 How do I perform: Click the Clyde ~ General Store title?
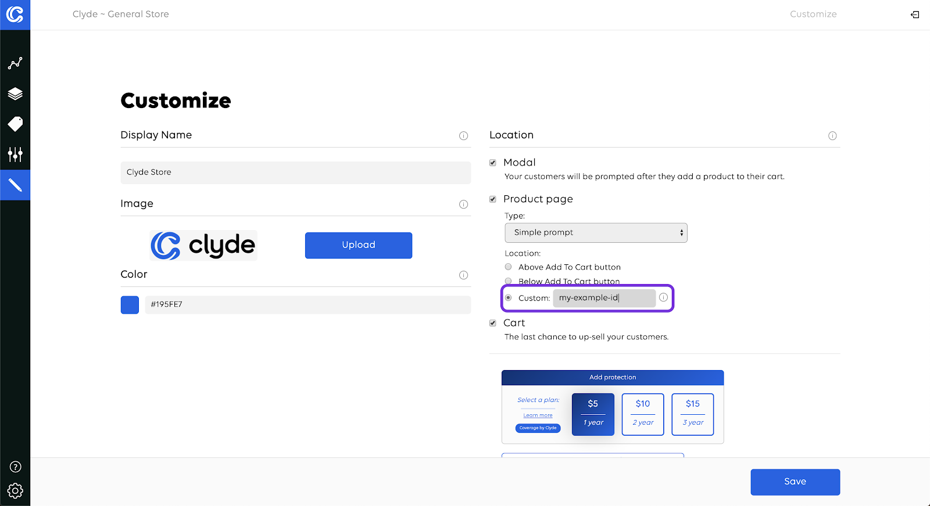click(121, 14)
